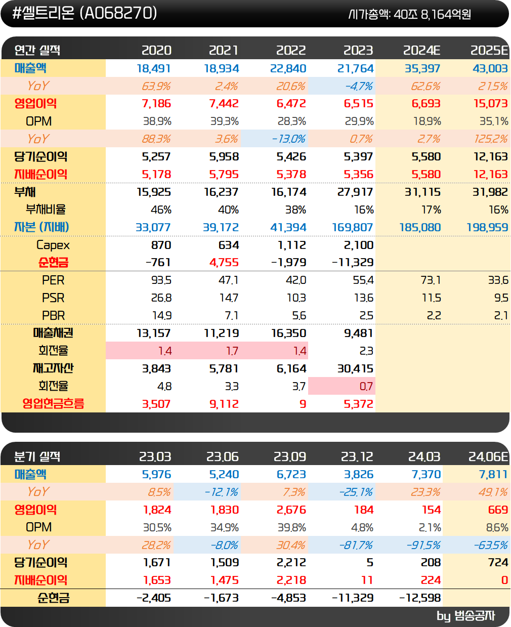Select the '연간 실적' table header
The image size is (511, 627).
(37, 50)
